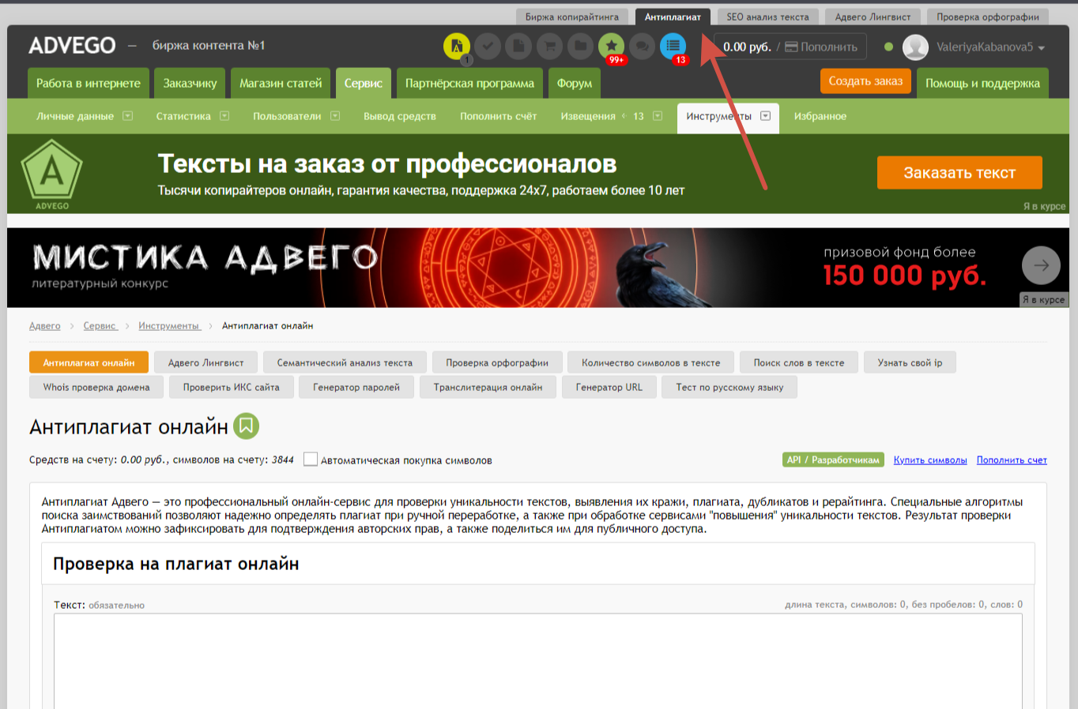Screen dimensions: 1078x709
Task: Expand the Извещения dropdown arrow
Action: click(x=658, y=116)
